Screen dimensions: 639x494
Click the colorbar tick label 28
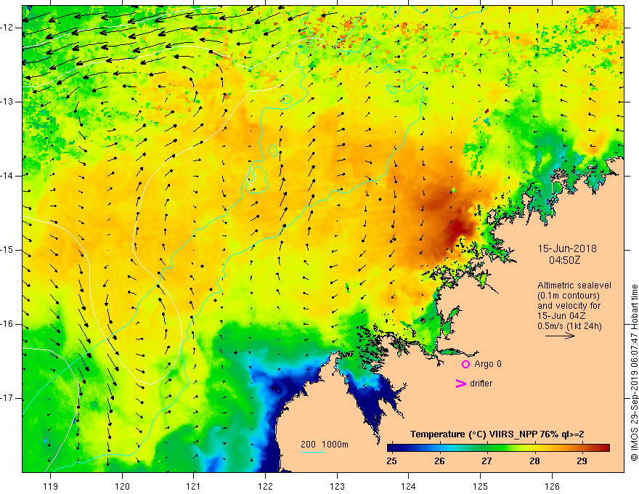534,461
